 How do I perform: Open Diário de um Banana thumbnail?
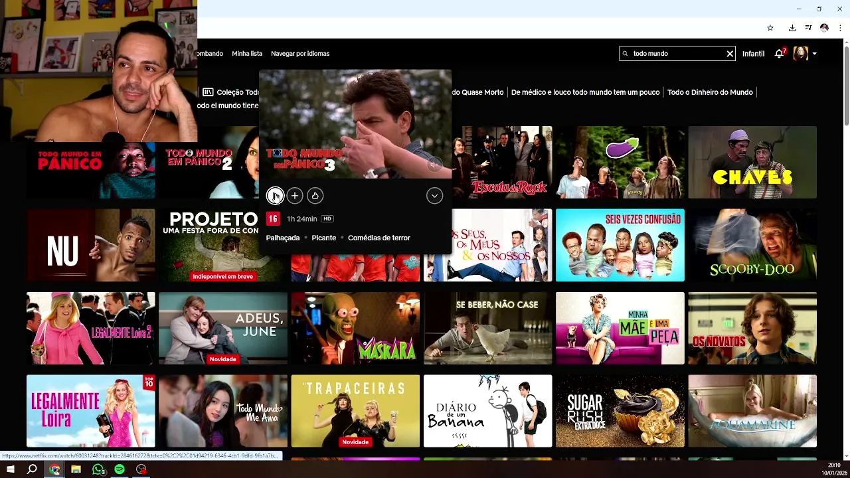click(x=488, y=411)
